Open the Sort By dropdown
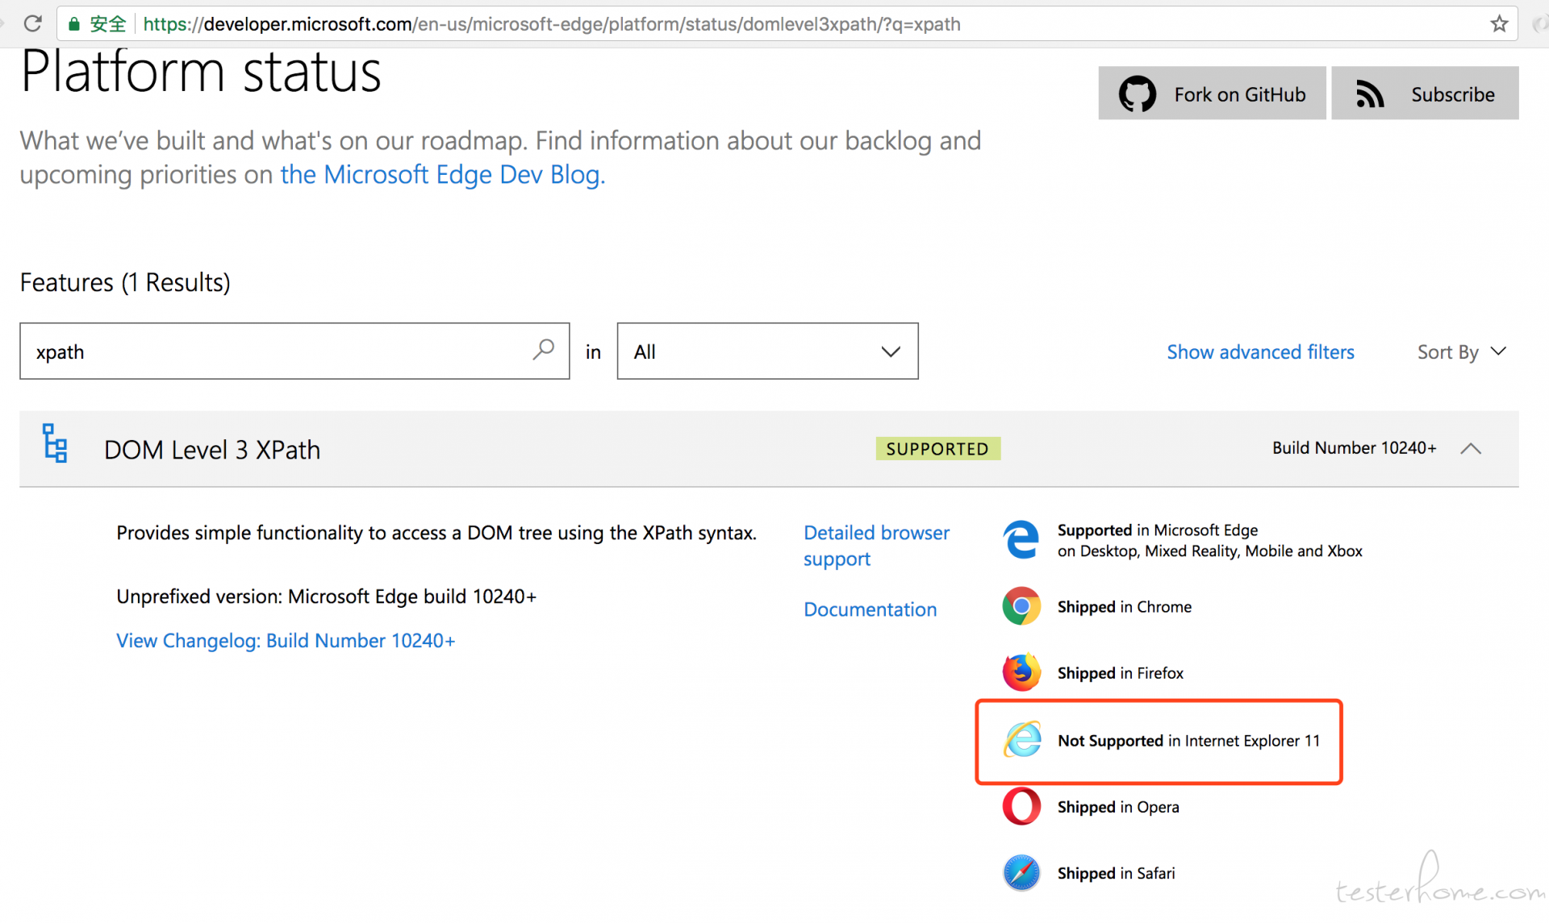The width and height of the screenshot is (1549, 923). [x=1461, y=351]
